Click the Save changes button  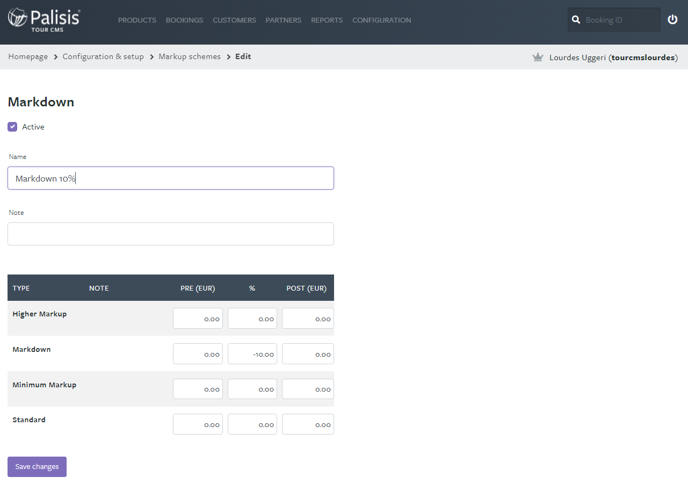[x=37, y=466]
